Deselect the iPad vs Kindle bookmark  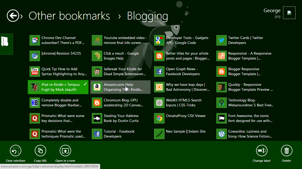[x=58, y=87]
